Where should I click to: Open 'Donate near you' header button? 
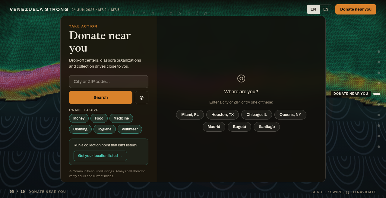pos(356,9)
